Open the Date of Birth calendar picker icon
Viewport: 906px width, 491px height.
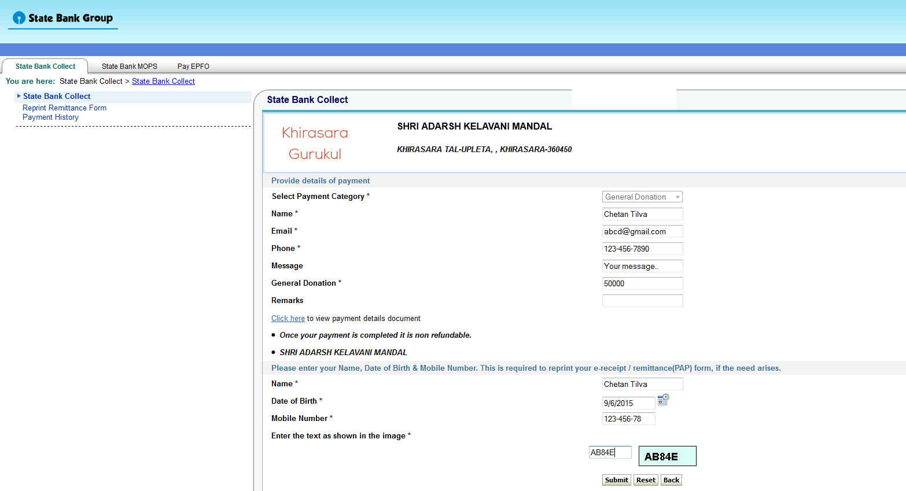coord(663,400)
